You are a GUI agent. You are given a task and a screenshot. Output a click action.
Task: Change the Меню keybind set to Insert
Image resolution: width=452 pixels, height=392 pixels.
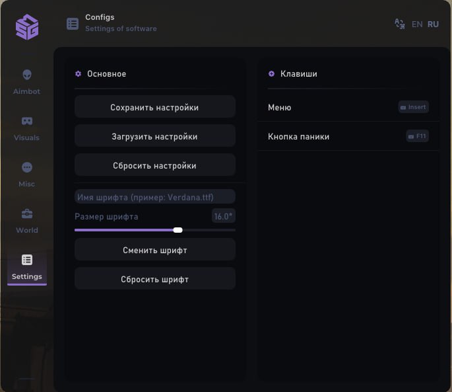(x=414, y=107)
